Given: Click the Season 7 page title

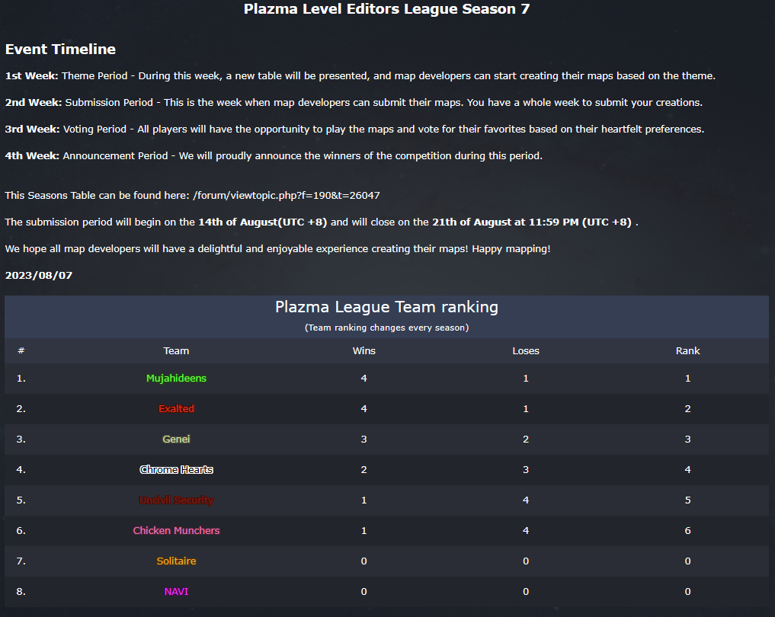Looking at the screenshot, I should [386, 10].
